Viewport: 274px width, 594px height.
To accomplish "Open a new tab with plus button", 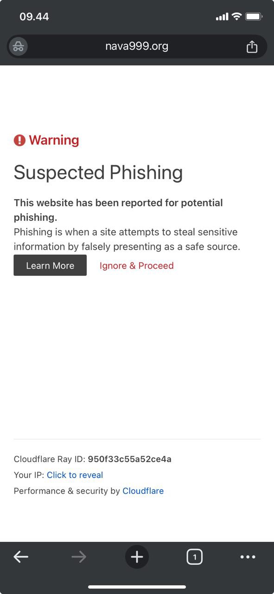I will (137, 557).
